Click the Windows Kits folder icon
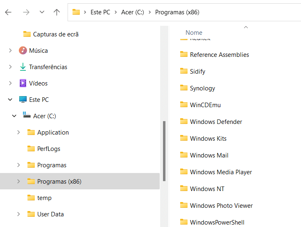Viewport: 301px width, 227px height. point(184,138)
